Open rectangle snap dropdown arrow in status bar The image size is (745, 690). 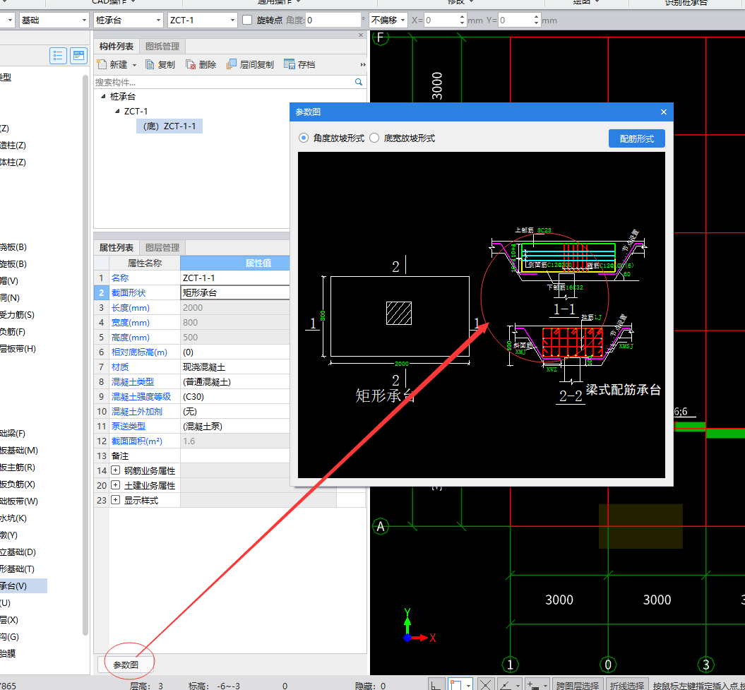469,686
